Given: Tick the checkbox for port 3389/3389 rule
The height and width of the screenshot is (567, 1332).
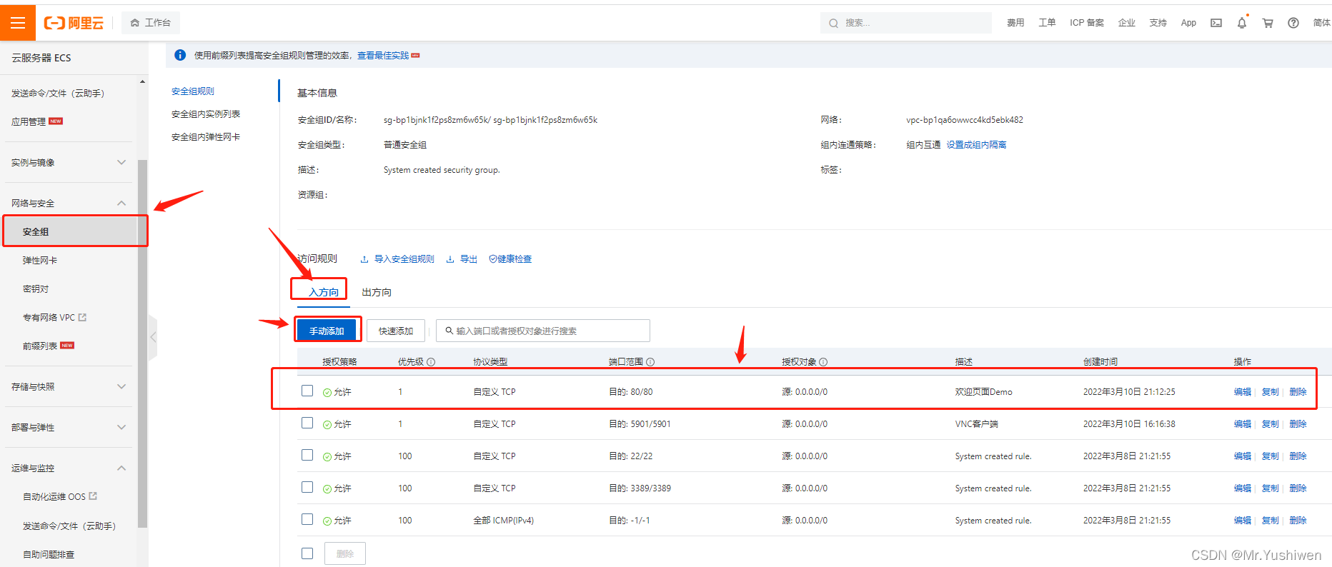Looking at the screenshot, I should click(307, 487).
